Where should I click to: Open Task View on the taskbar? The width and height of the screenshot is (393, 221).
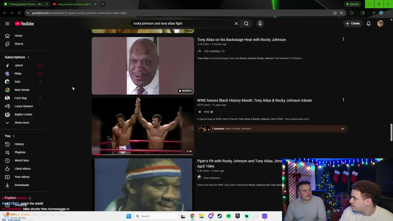(183, 216)
